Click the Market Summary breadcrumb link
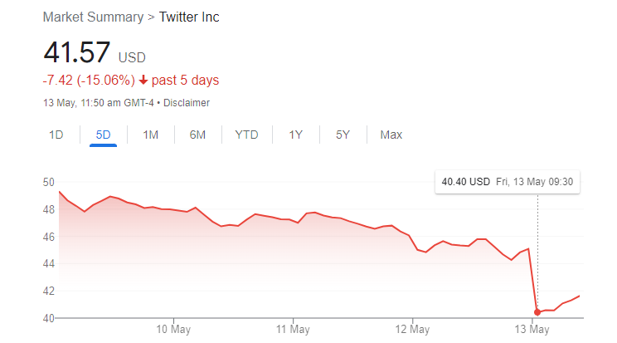The image size is (617, 343). 91,17
